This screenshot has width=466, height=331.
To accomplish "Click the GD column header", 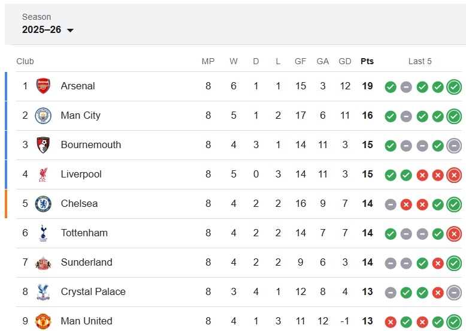I will click(x=345, y=61).
